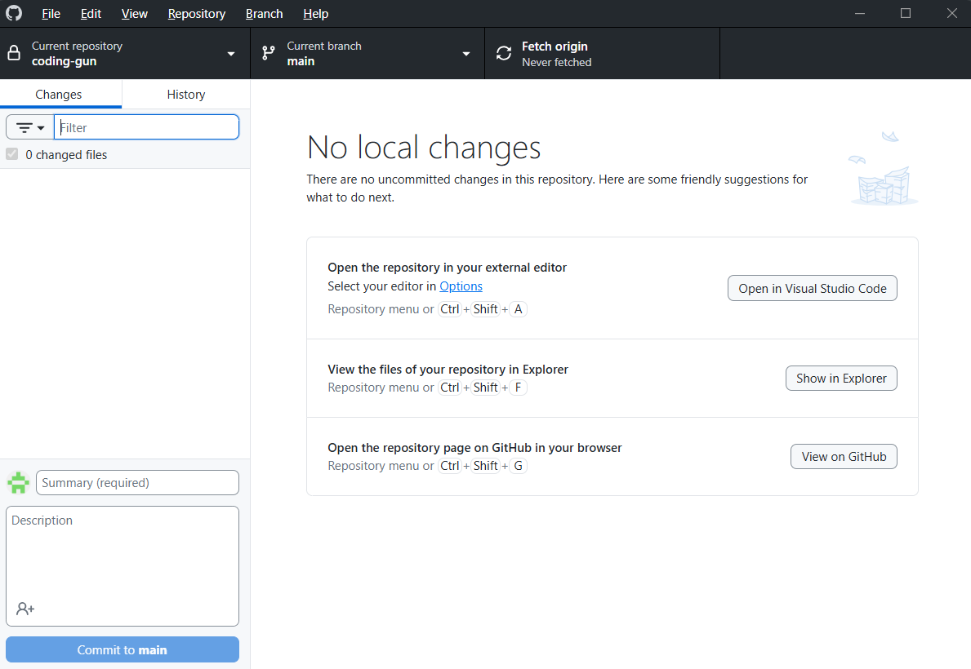Switch to the Changes tab
971x669 pixels.
[x=60, y=94]
